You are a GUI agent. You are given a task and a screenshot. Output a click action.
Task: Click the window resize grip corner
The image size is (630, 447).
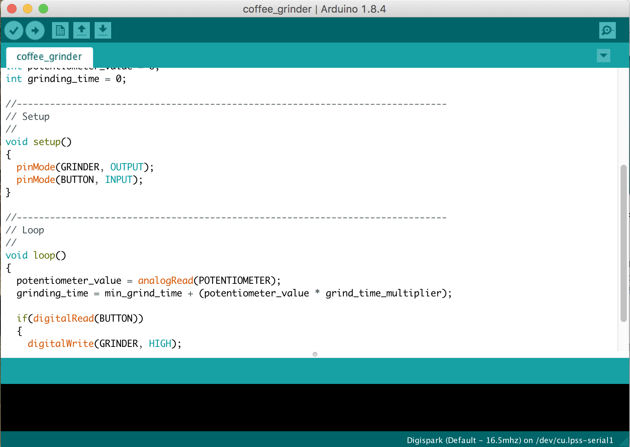pyautogui.click(x=625, y=442)
